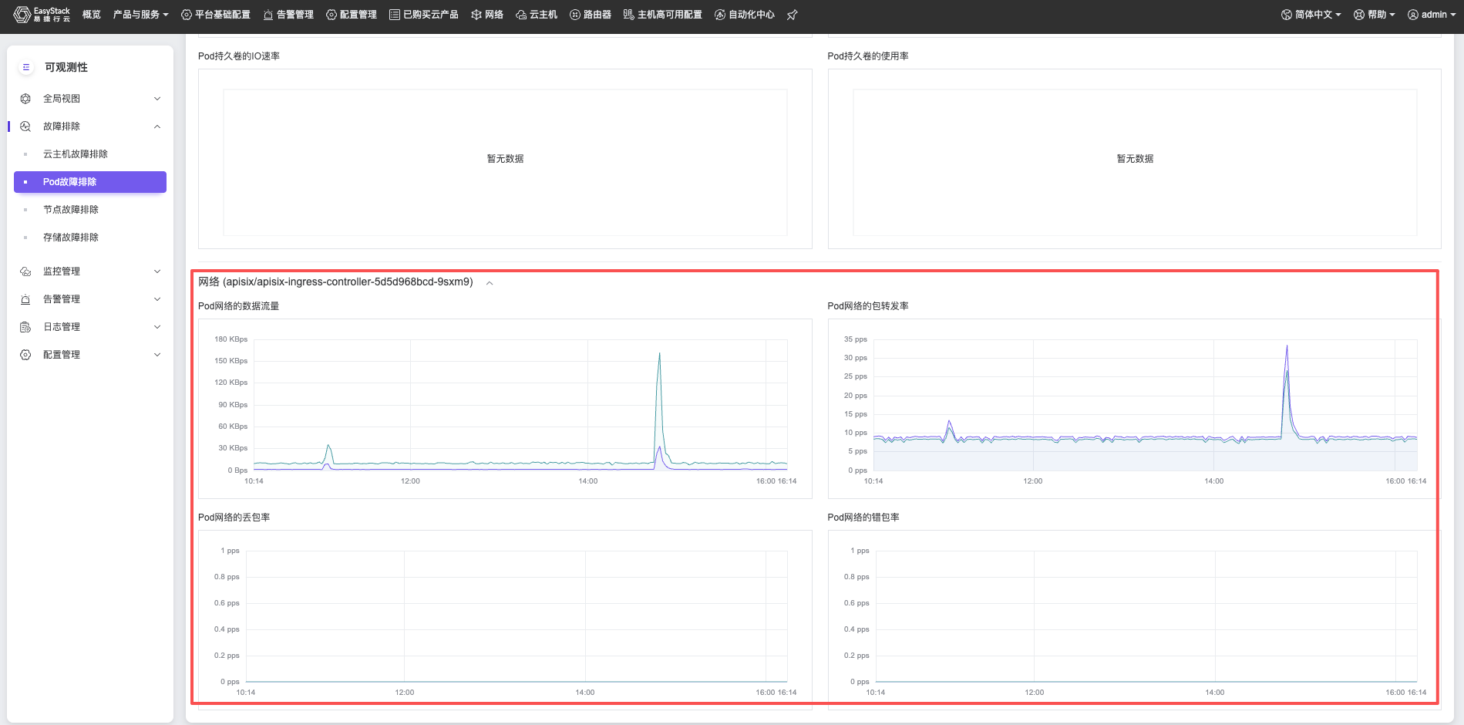1464x725 pixels.
Task: Expand 监控管理 with its chevron
Action: tap(157, 271)
